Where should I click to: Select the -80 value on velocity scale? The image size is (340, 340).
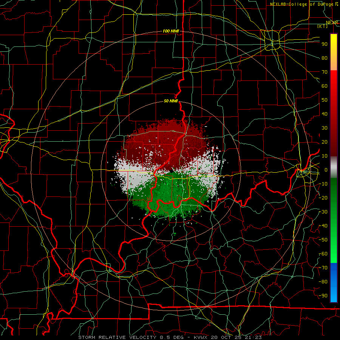click(323, 282)
